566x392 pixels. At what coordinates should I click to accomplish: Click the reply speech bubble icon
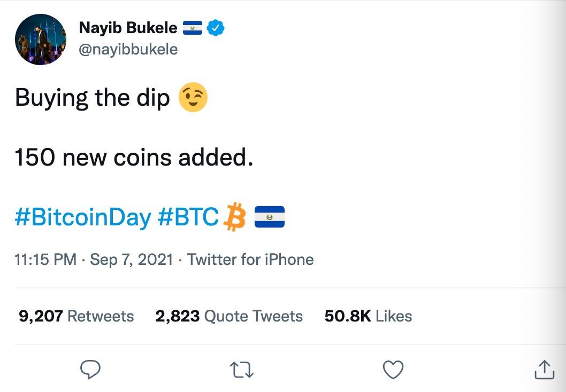(90, 369)
